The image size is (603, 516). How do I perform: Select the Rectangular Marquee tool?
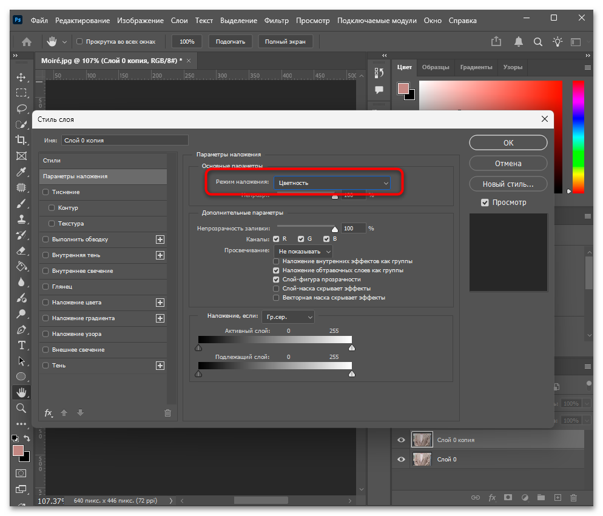[x=21, y=93]
